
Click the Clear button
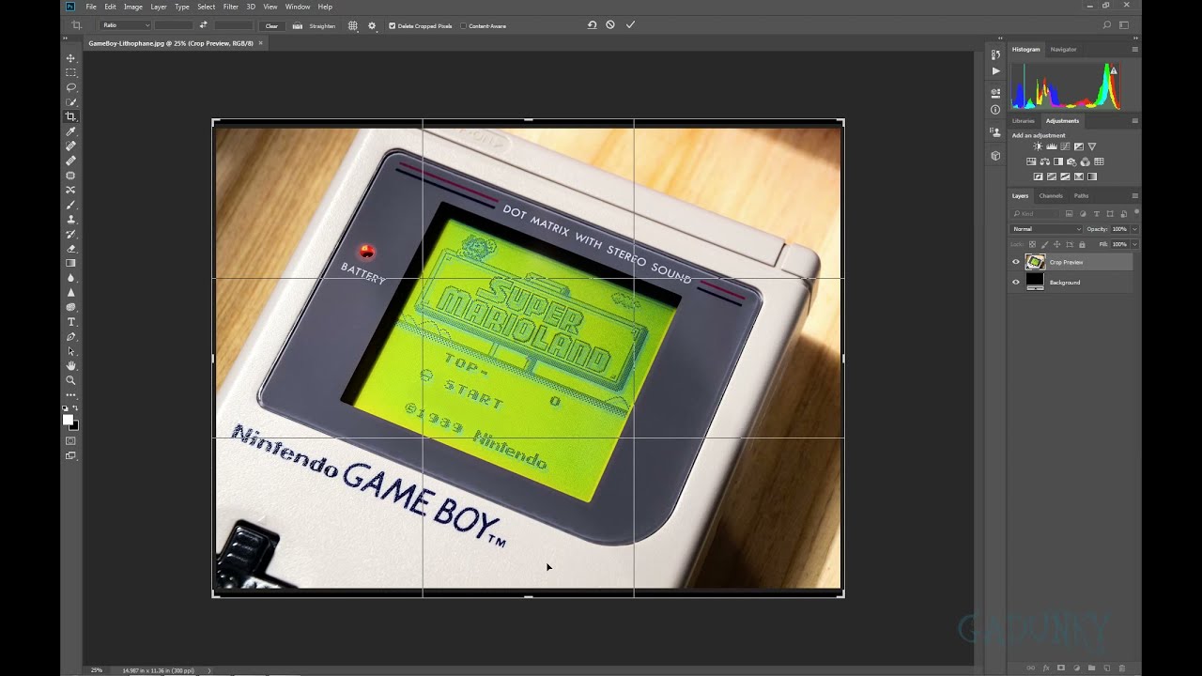271,25
